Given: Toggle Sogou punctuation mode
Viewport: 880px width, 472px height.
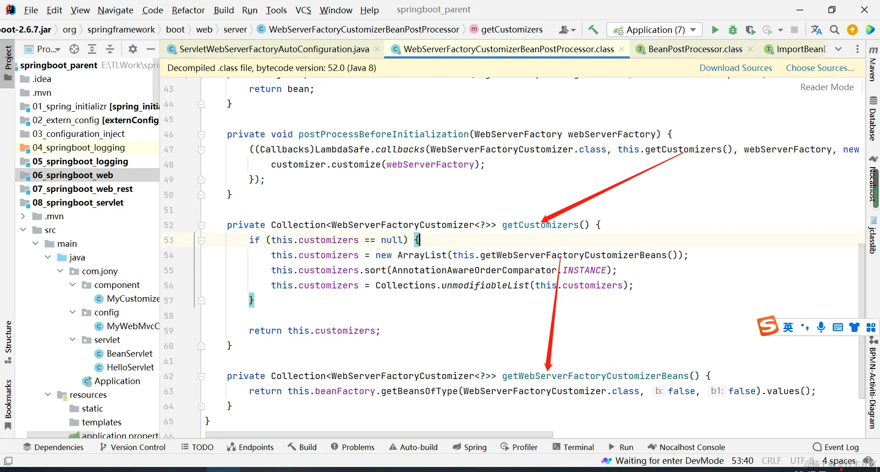Looking at the screenshot, I should [805, 327].
